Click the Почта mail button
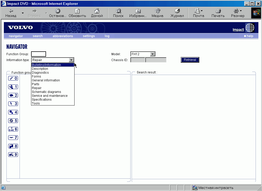Viewport: 262px width, 191px height. (x=198, y=13)
